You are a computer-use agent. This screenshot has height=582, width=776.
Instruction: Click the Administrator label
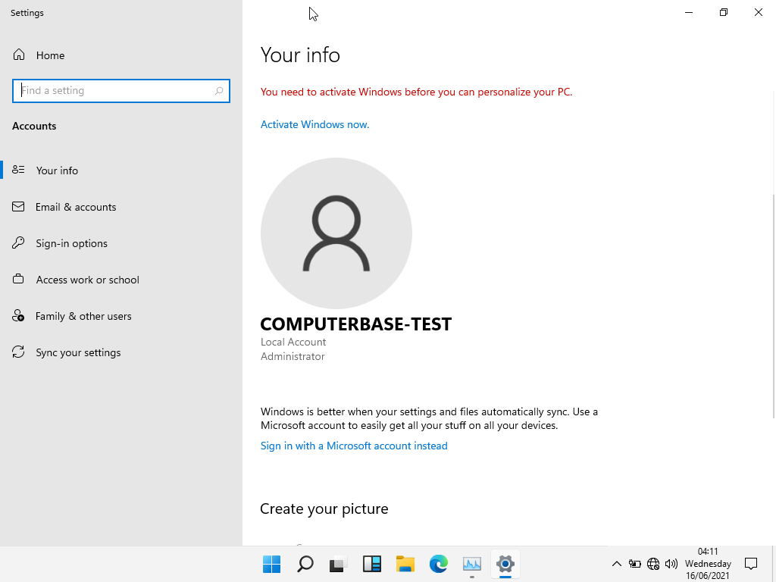coord(293,356)
